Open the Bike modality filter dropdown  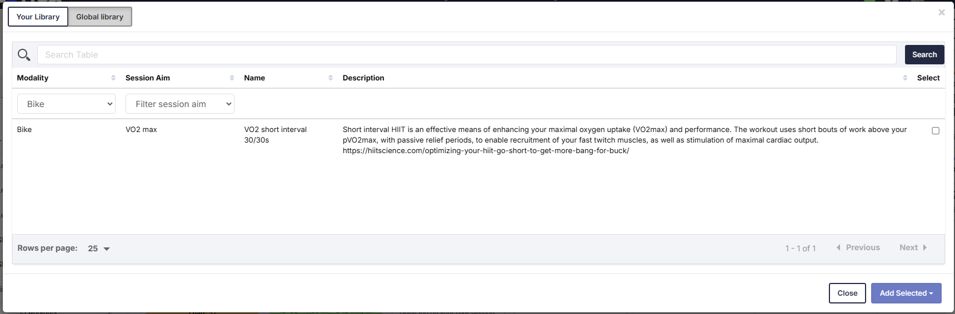click(67, 104)
